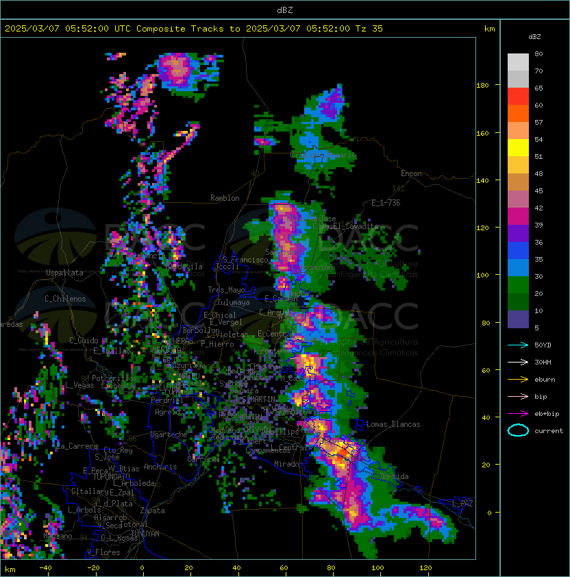The width and height of the screenshot is (570, 577).
Task: Click the 'V_Flores' map label
Action: coord(103,552)
